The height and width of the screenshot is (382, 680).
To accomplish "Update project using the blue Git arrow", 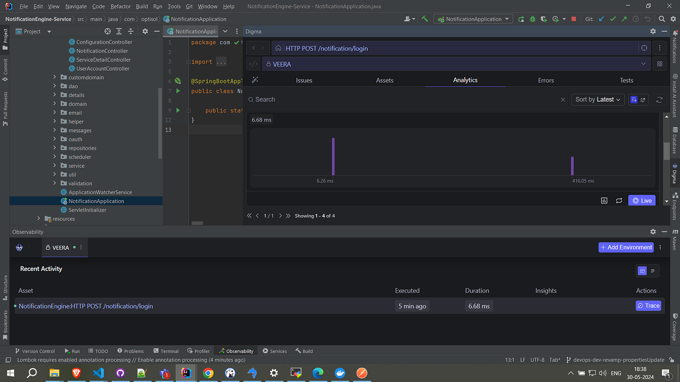I will [x=601, y=19].
